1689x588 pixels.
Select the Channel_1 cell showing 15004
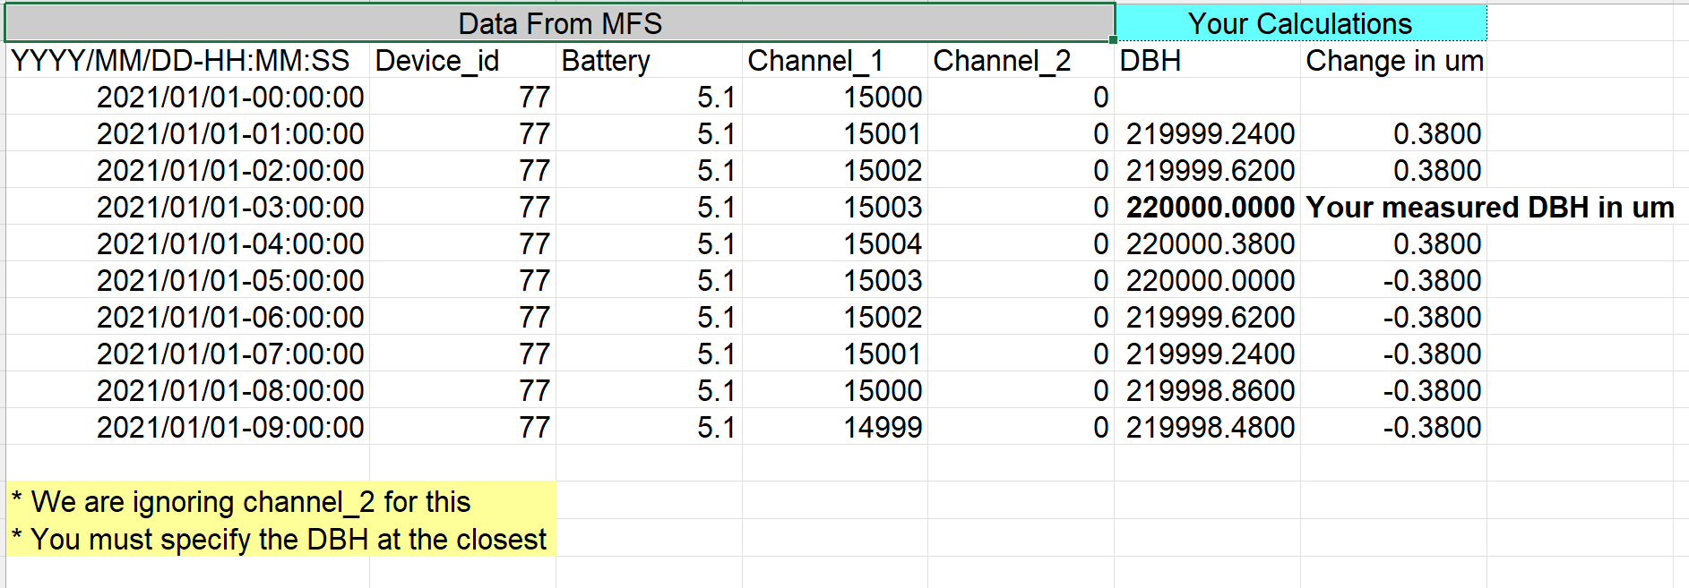point(882,244)
